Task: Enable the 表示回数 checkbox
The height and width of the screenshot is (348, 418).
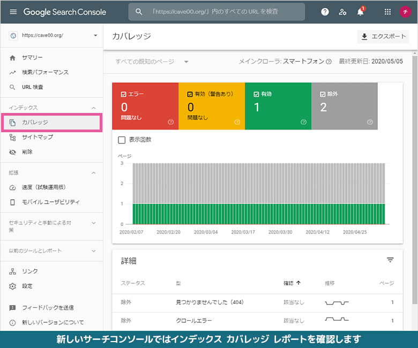Action: tap(122, 140)
